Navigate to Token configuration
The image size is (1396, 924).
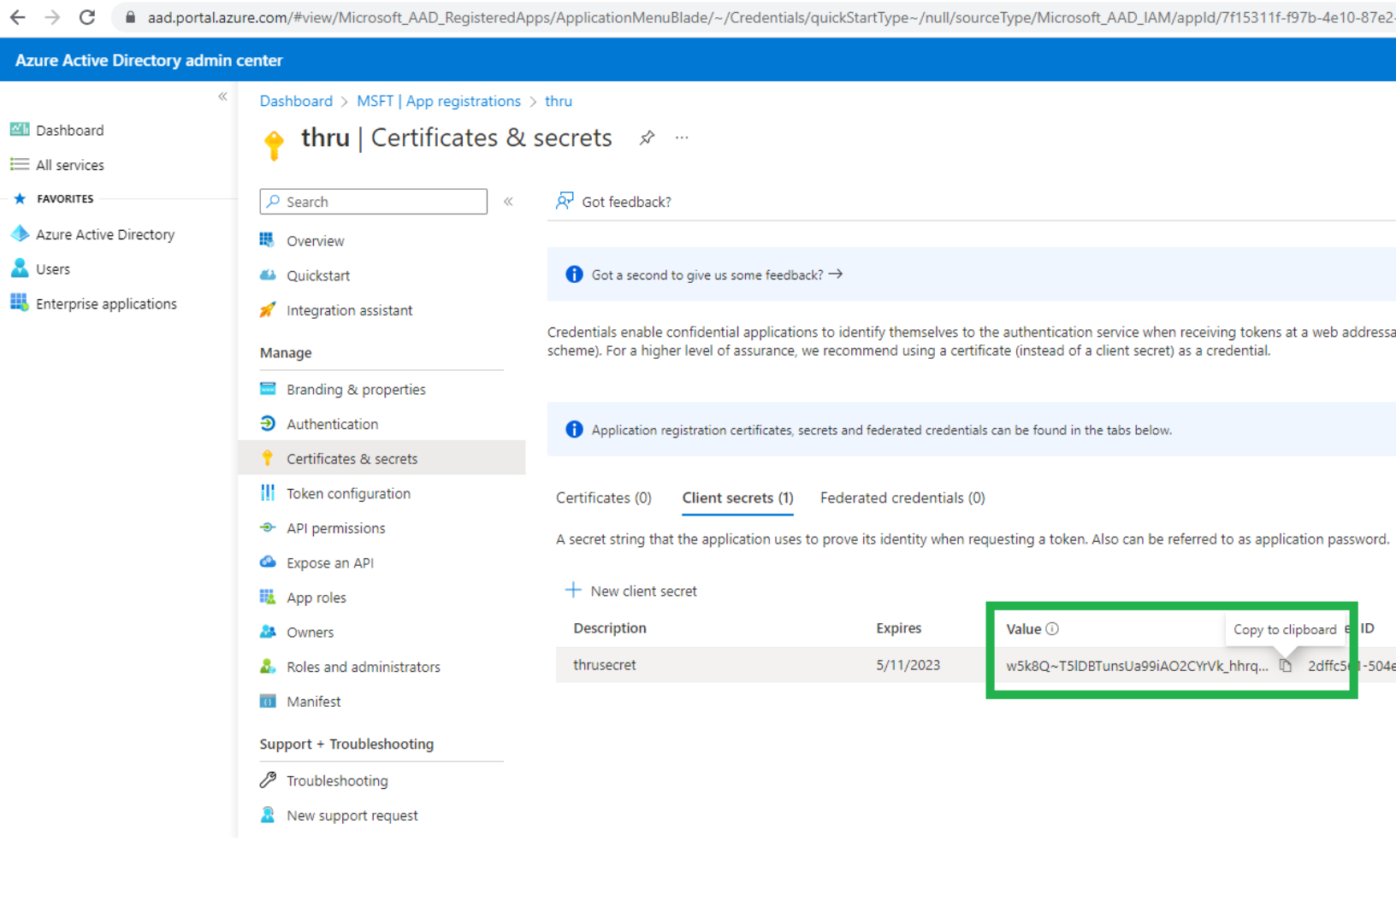coord(348,493)
